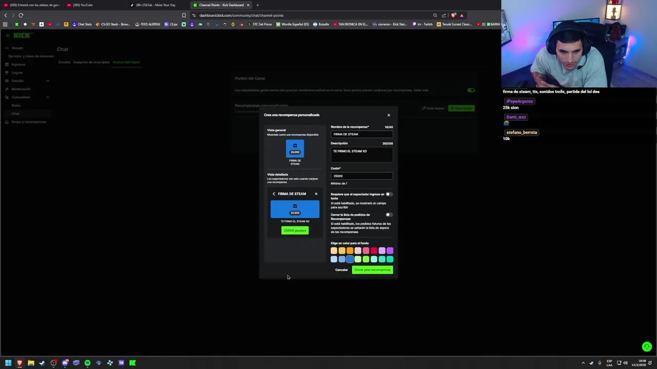Viewport: 657px width, 369px height.
Task: Click the overview reward card thumbnail
Action: click(x=295, y=149)
